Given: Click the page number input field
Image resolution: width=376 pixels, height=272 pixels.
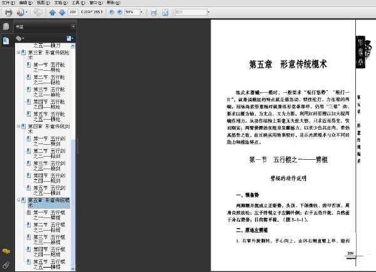Looking at the screenshot, I should click(x=73, y=12).
